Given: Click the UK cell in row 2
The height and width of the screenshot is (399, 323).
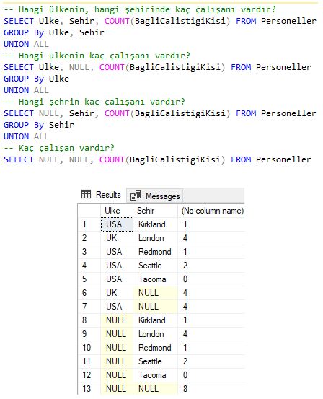Looking at the screenshot, I should (117, 238).
